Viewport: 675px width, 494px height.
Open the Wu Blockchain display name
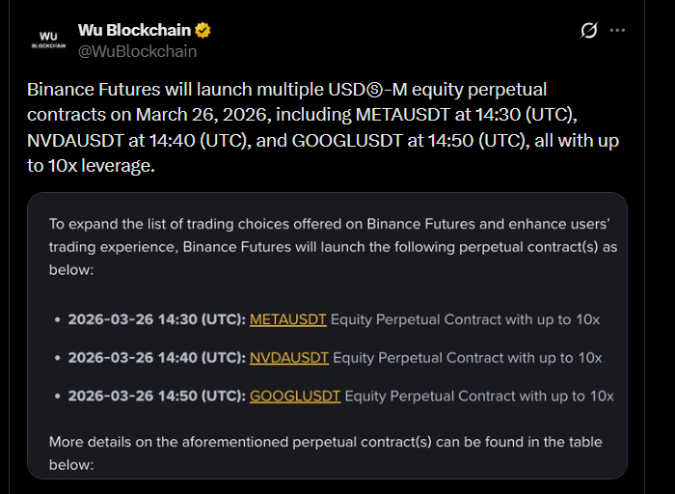[x=134, y=30]
